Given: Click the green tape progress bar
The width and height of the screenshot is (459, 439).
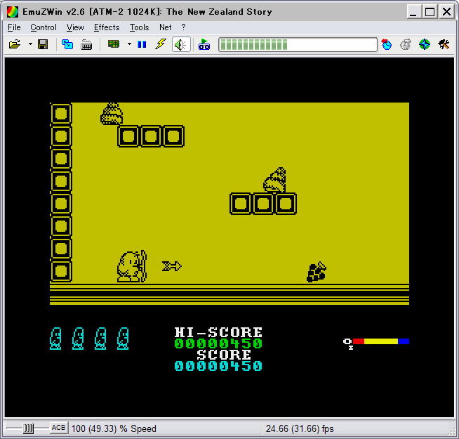Looking at the screenshot, I should point(298,44).
